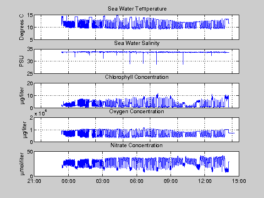Click the 06:00 time tick label

pos(137,181)
